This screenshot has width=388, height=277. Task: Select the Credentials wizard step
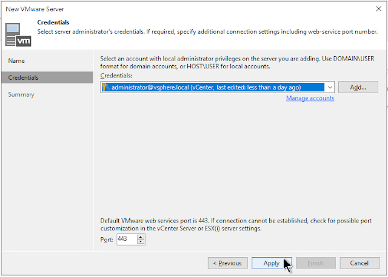[x=23, y=77]
